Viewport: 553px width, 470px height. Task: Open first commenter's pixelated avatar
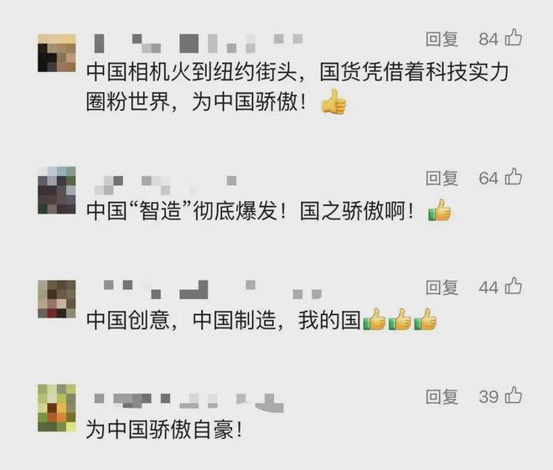(57, 53)
